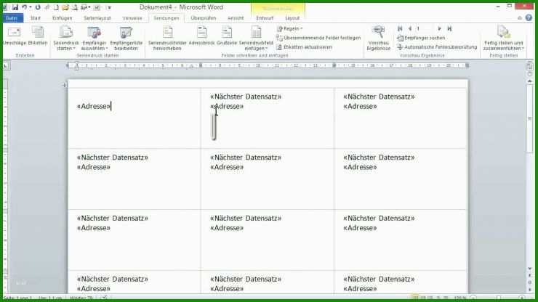Open the Datei tab
Image resolution: width=538 pixels, height=302 pixels.
click(x=12, y=18)
